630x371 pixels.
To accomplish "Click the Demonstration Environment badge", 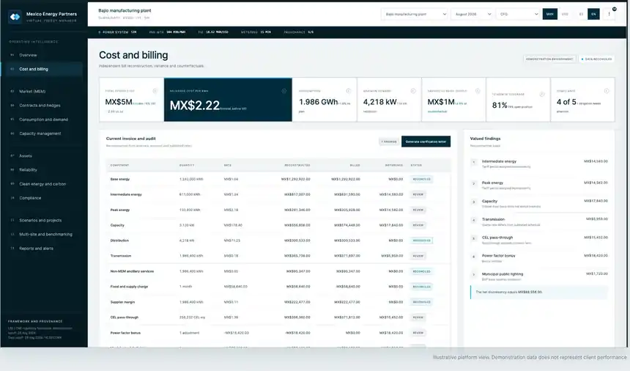I will click(x=549, y=59).
